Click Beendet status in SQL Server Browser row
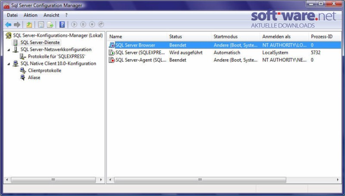345x196 pixels. [178, 45]
